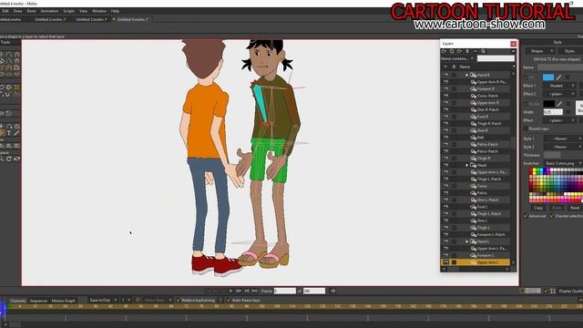Click the blue fill color swatch

pyautogui.click(x=548, y=77)
